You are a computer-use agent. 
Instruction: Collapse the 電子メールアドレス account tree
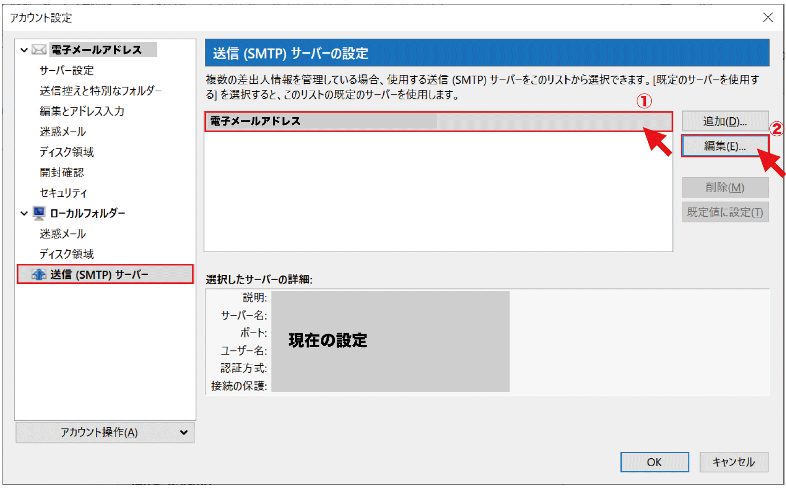pyautogui.click(x=24, y=50)
